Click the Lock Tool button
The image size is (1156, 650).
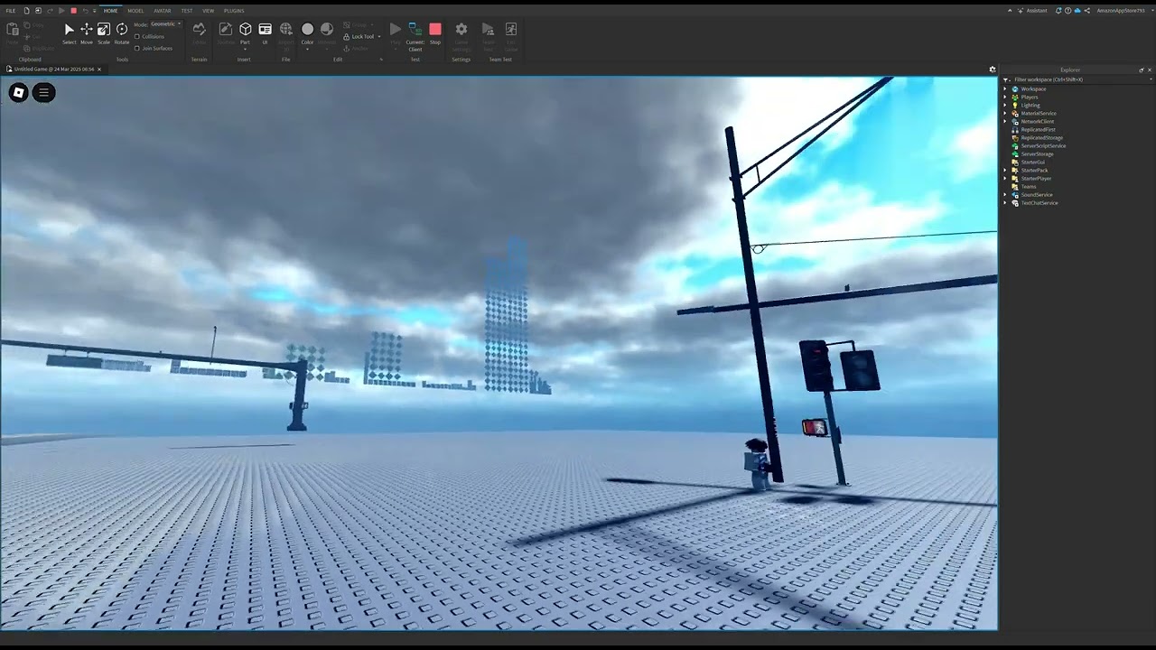click(x=359, y=37)
